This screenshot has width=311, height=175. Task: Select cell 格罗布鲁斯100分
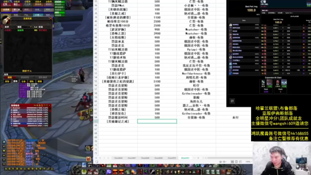[x=118, y=25]
